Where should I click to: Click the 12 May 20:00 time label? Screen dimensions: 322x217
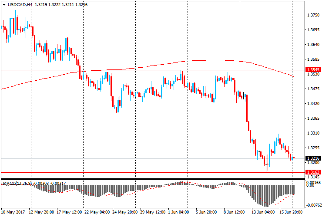click(x=41, y=212)
